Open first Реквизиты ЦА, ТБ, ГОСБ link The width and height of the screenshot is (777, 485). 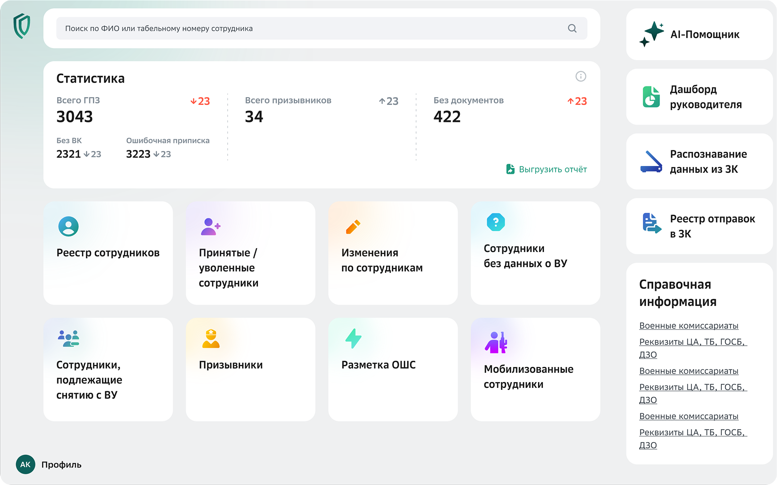tap(692, 342)
